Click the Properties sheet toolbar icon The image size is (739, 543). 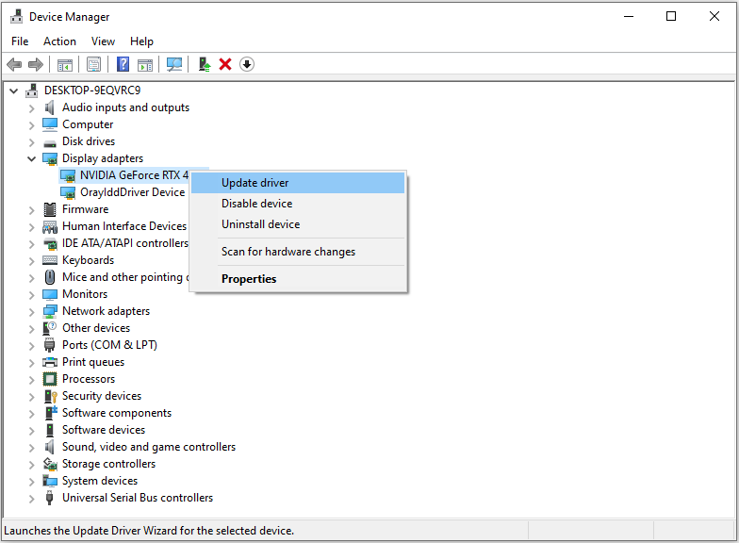93,64
